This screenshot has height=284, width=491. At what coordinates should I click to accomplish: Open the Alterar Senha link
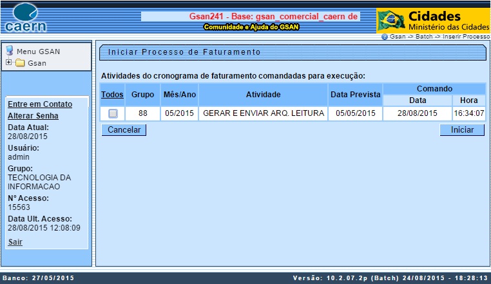(33, 116)
